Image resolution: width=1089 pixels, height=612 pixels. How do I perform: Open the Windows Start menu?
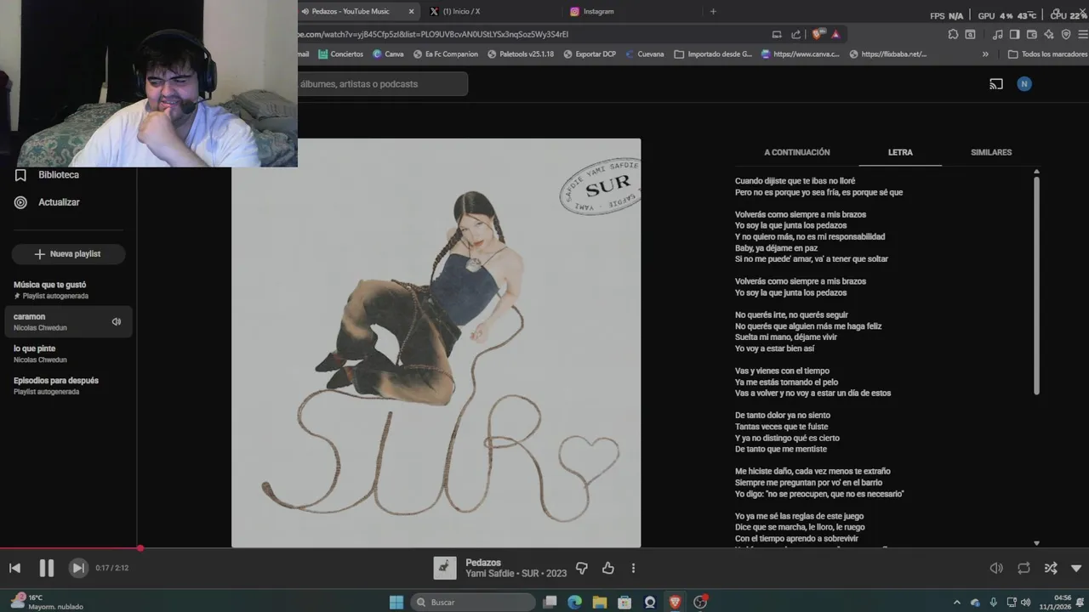[396, 602]
